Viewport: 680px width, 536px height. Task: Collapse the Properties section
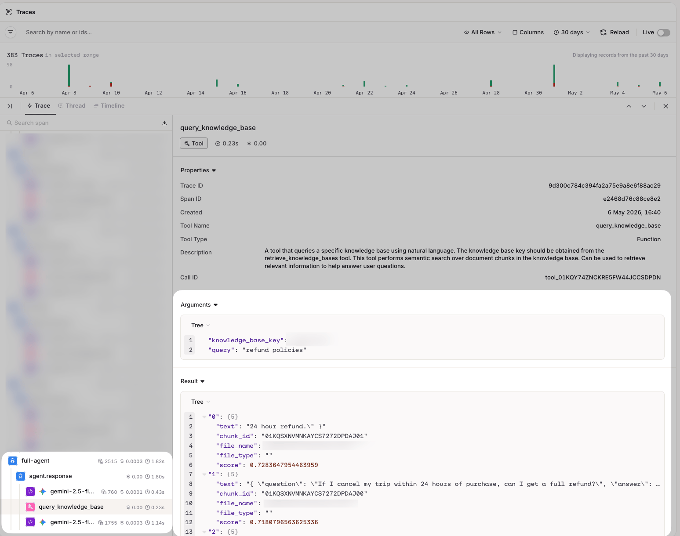coord(198,170)
